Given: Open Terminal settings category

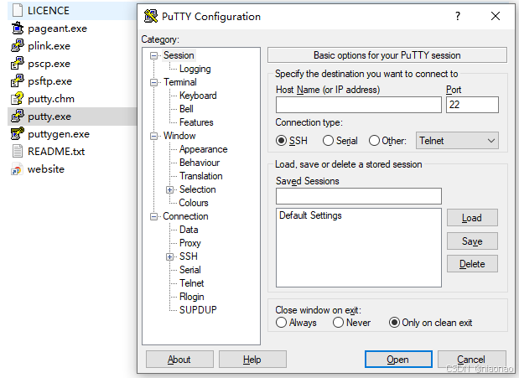Looking at the screenshot, I should point(179,82).
